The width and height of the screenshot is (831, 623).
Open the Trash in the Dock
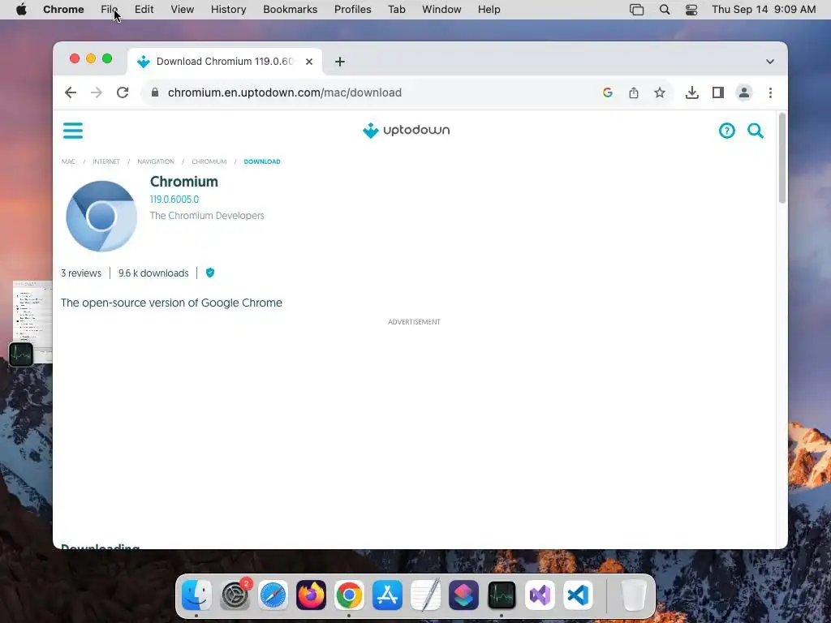point(634,595)
